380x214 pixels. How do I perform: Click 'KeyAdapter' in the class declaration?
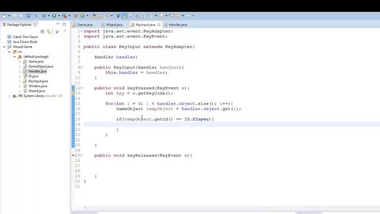pos(179,46)
